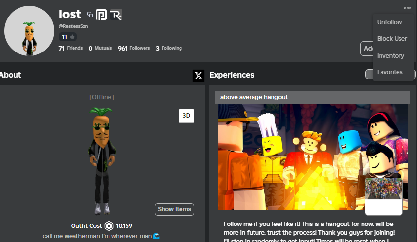Click the partially hidden Add button
The image size is (417, 242).
(366, 49)
